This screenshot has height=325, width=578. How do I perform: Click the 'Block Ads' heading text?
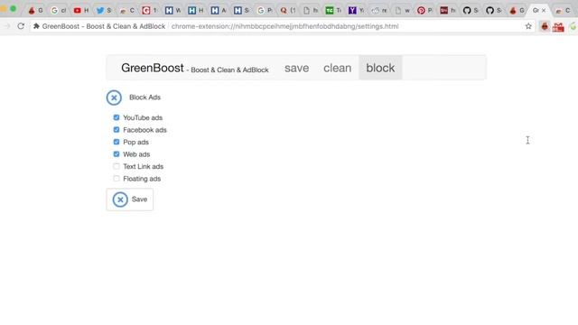144,97
